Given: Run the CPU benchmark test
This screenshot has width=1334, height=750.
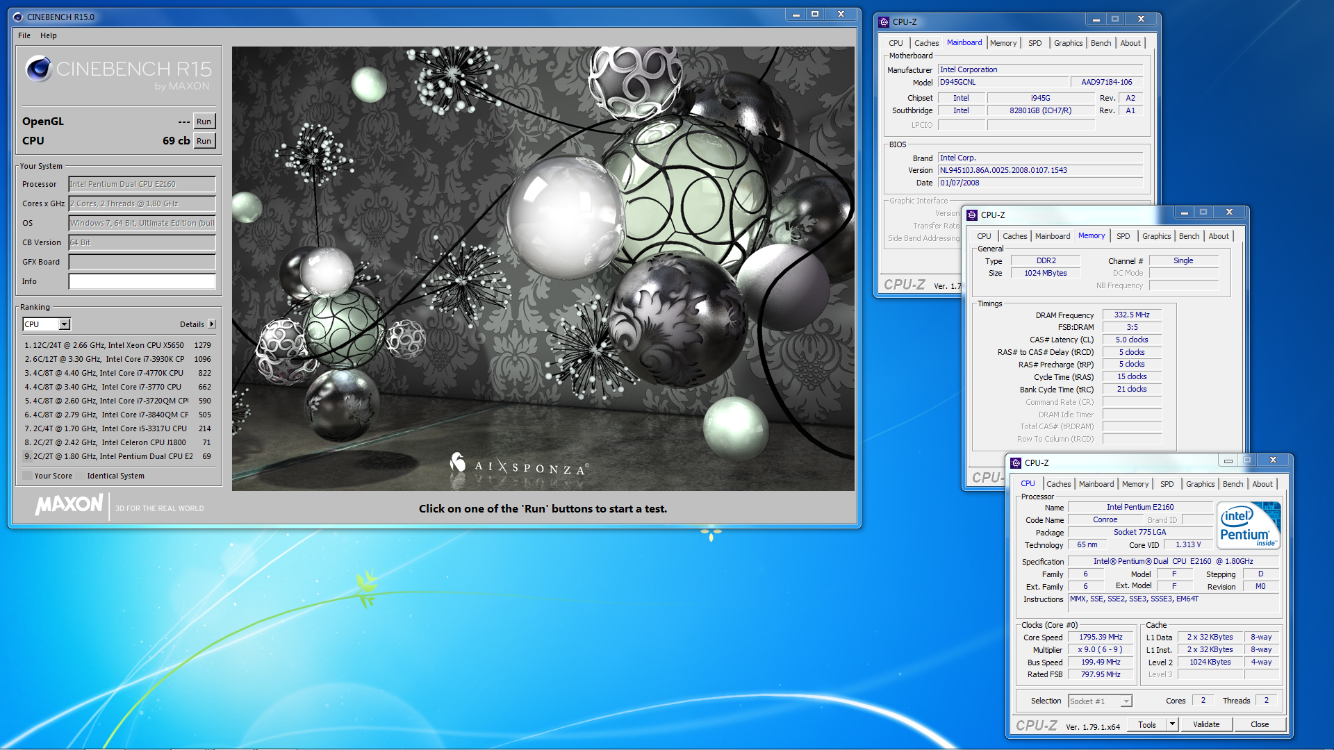Looking at the screenshot, I should 204,141.
